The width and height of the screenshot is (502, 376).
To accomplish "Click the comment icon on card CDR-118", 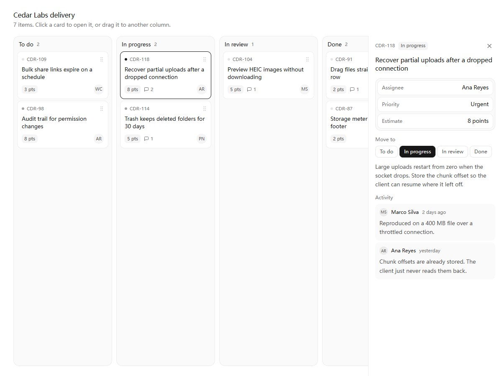I will pos(146,89).
